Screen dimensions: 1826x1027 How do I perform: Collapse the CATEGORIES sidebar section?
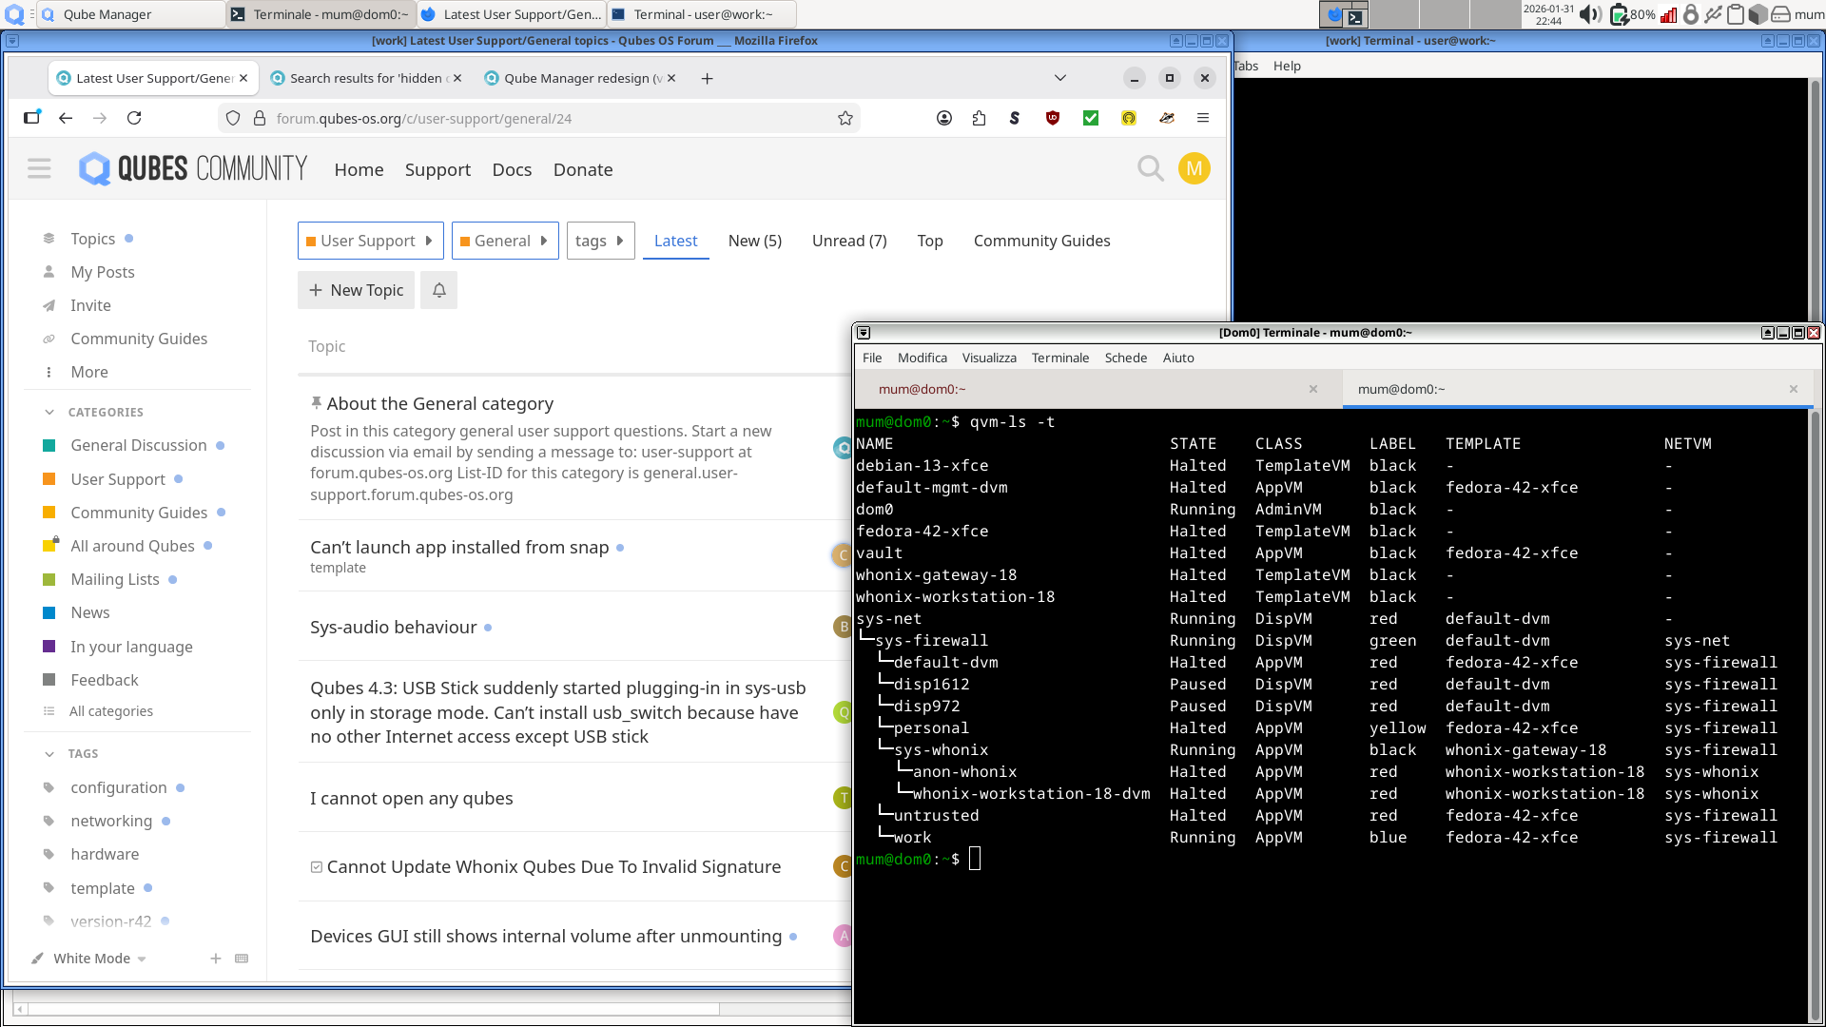click(x=49, y=412)
